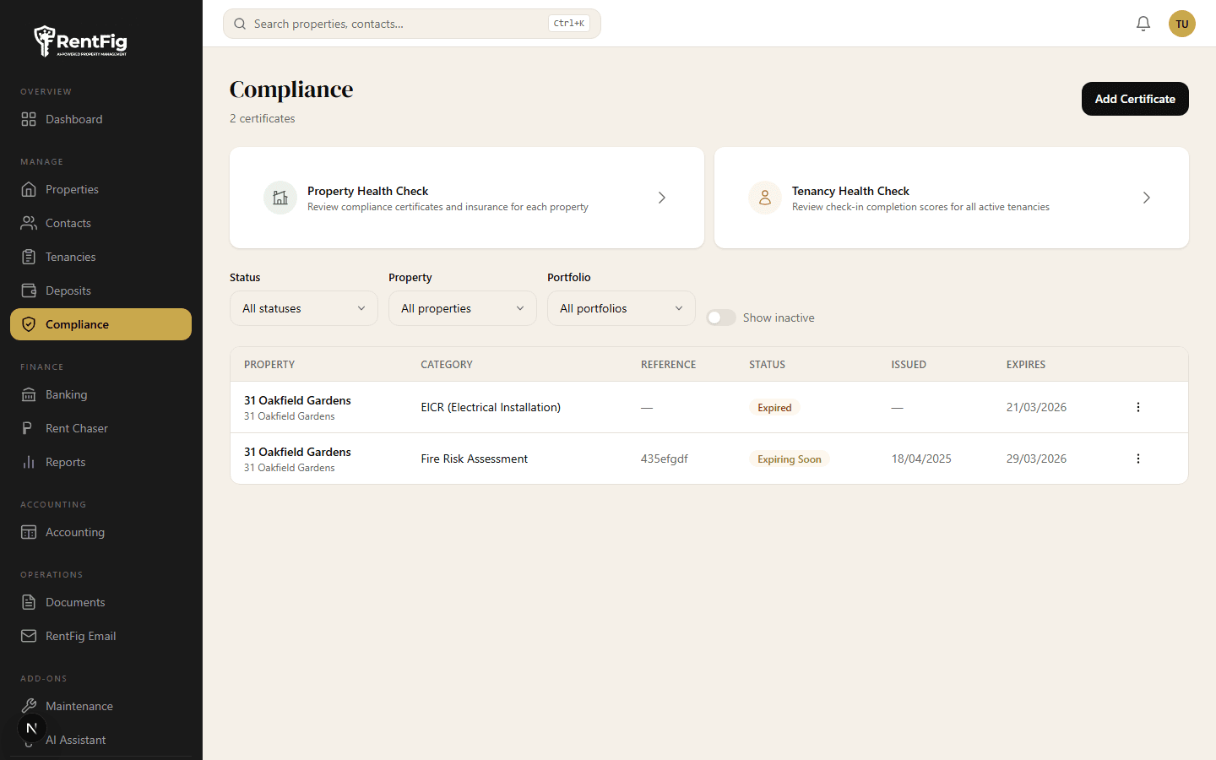Open the All portfolios dropdown

(x=621, y=308)
